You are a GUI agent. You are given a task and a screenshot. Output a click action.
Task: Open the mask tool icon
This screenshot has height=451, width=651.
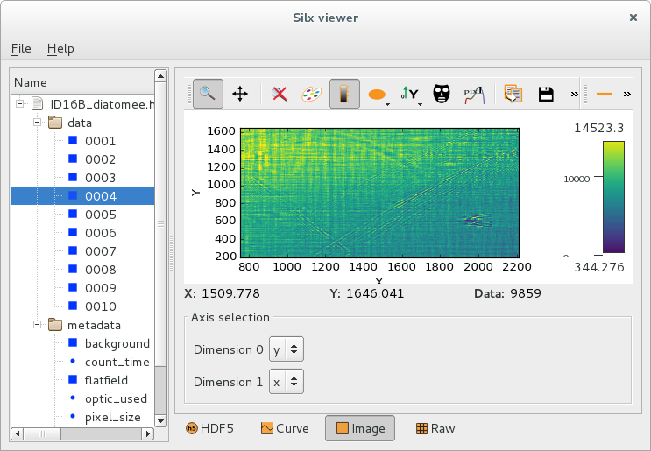point(442,94)
